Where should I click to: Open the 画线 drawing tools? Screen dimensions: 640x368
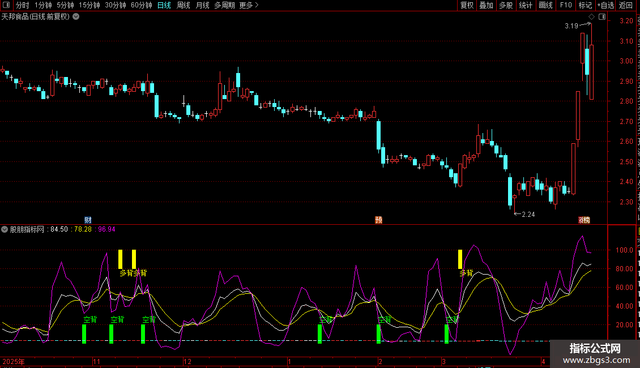click(x=545, y=6)
